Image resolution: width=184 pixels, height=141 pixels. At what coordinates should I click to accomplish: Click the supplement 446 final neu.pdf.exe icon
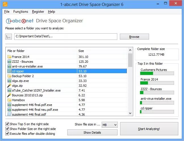(9, 109)
